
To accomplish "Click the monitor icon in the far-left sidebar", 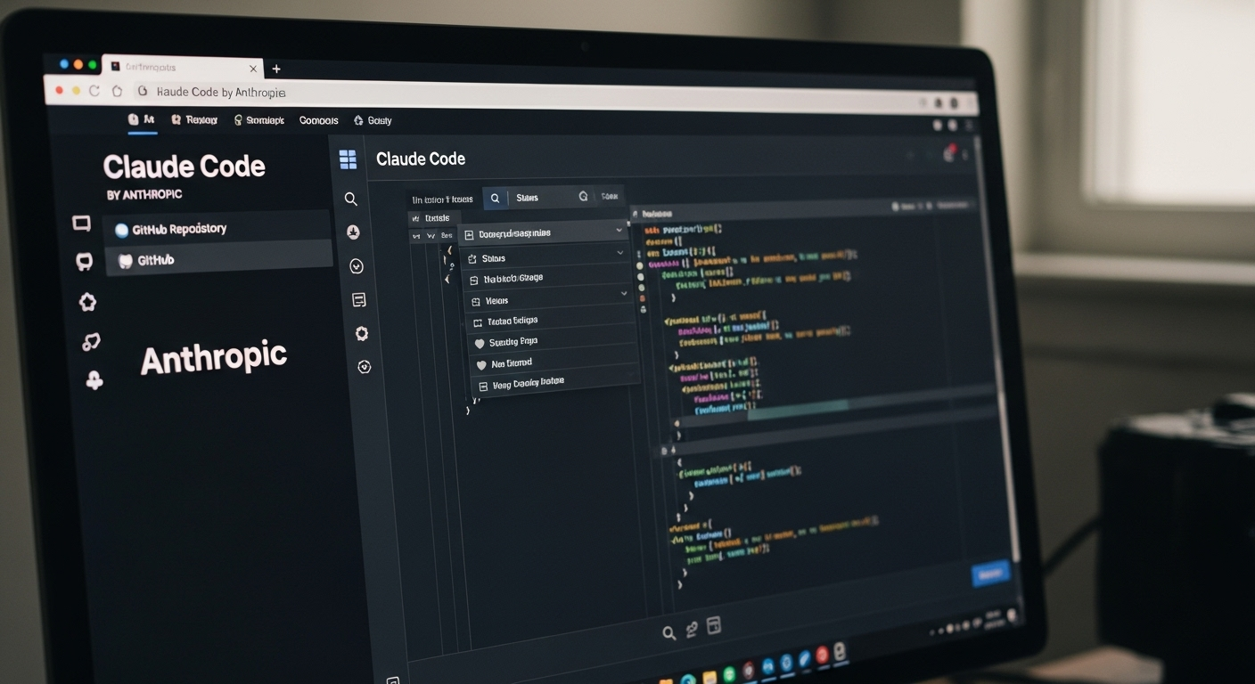I will [81, 224].
